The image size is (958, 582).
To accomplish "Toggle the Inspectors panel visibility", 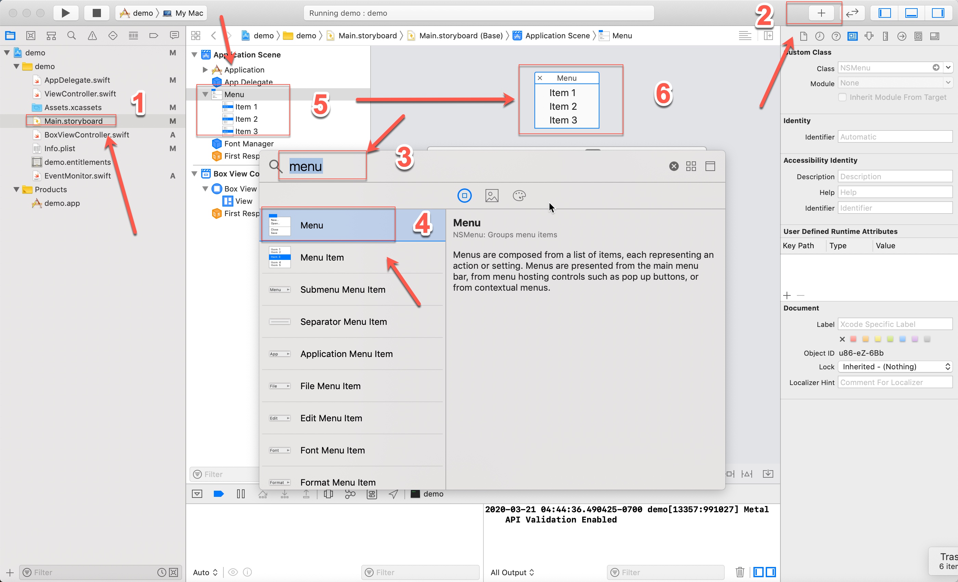I will (938, 13).
